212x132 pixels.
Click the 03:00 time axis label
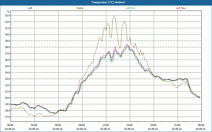pyautogui.click(x=34, y=125)
